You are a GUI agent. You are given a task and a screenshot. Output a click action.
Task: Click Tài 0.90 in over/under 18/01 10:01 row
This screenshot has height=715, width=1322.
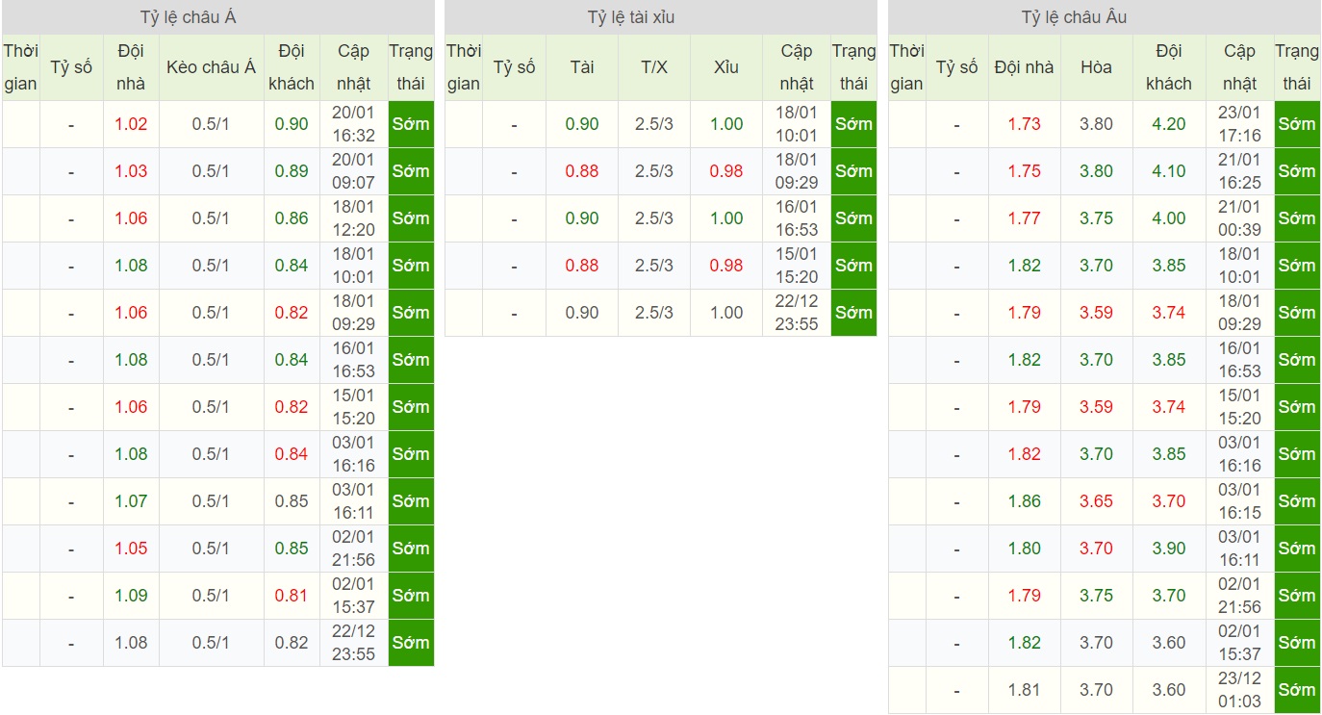click(x=582, y=124)
